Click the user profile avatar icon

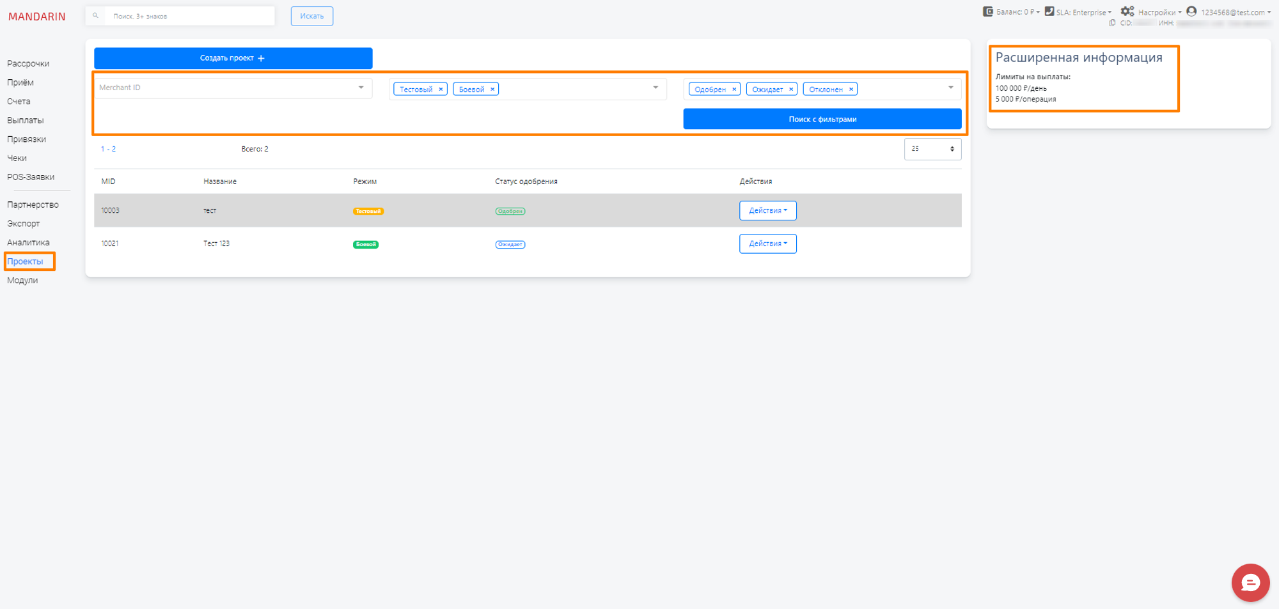click(x=1191, y=12)
